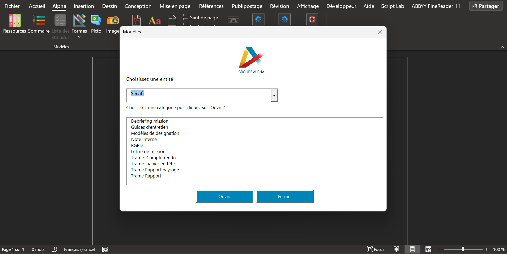This screenshot has height=254, width=507.
Task: Click the Ouvrir button
Action: pos(225,197)
